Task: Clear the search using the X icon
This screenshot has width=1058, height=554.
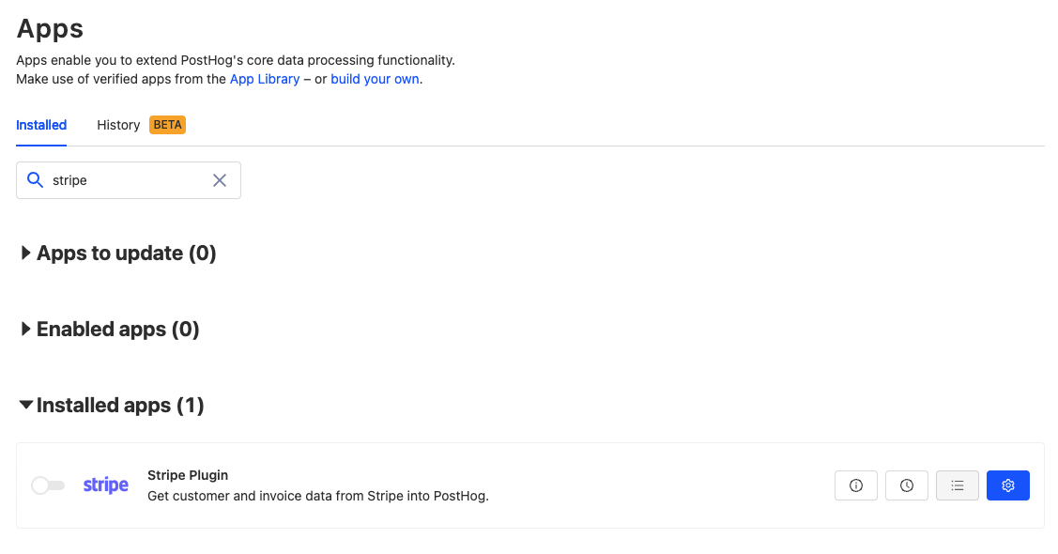Action: coord(220,179)
